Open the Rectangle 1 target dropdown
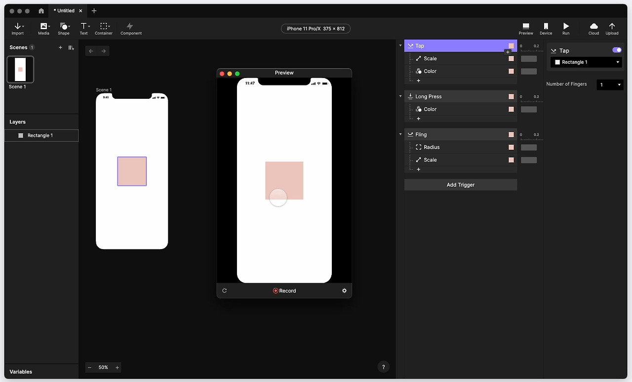Screen dimensions: 632x382 coord(587,62)
